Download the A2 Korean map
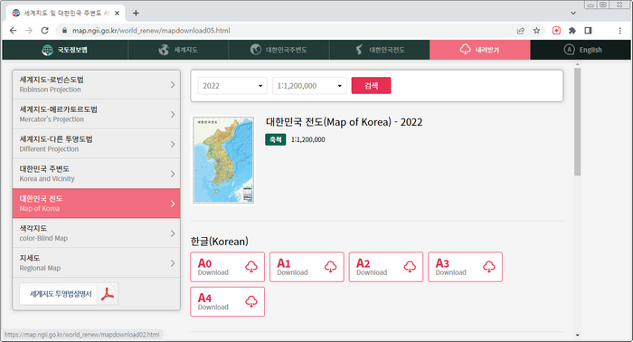633x342 pixels. [386, 267]
